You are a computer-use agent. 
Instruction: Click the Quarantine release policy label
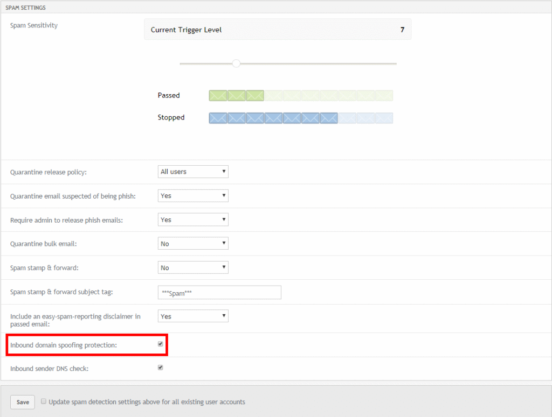48,172
